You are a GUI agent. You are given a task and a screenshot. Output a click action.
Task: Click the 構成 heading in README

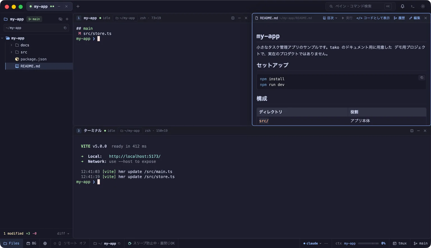point(262,99)
